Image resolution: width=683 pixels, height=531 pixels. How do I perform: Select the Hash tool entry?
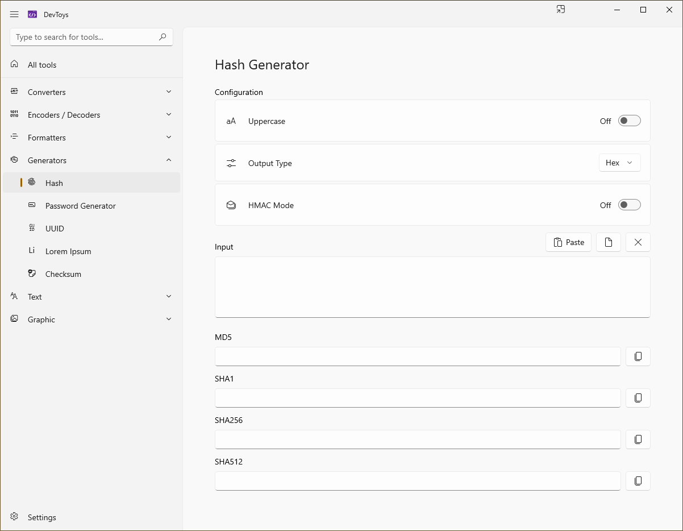[91, 183]
